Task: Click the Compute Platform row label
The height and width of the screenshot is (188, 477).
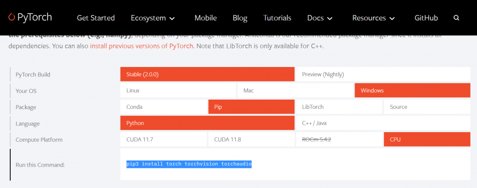Action: pyautogui.click(x=39, y=140)
